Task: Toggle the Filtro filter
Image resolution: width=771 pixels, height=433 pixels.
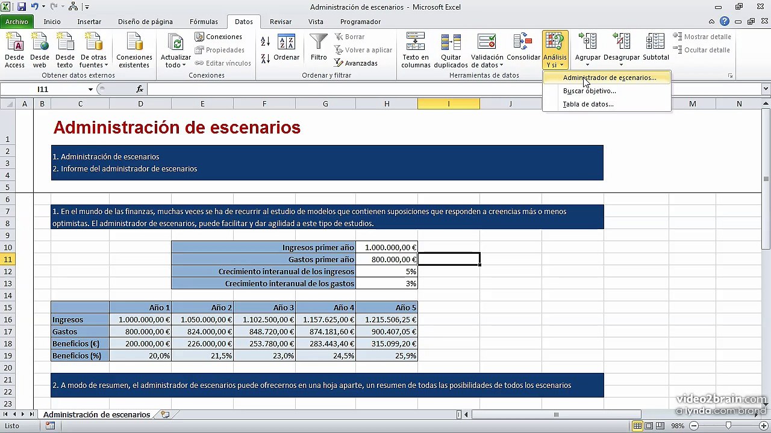Action: (319, 48)
